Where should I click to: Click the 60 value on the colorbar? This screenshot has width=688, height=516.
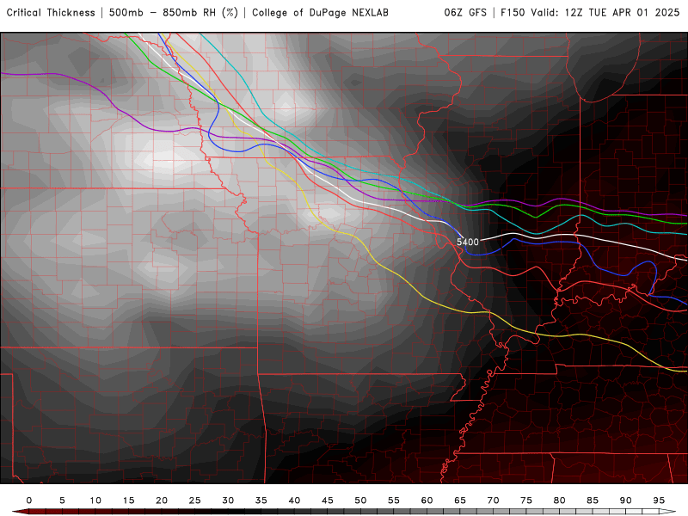click(427, 501)
